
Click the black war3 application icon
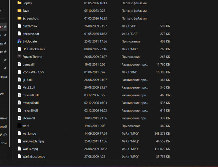pyautogui.click(x=19, y=126)
